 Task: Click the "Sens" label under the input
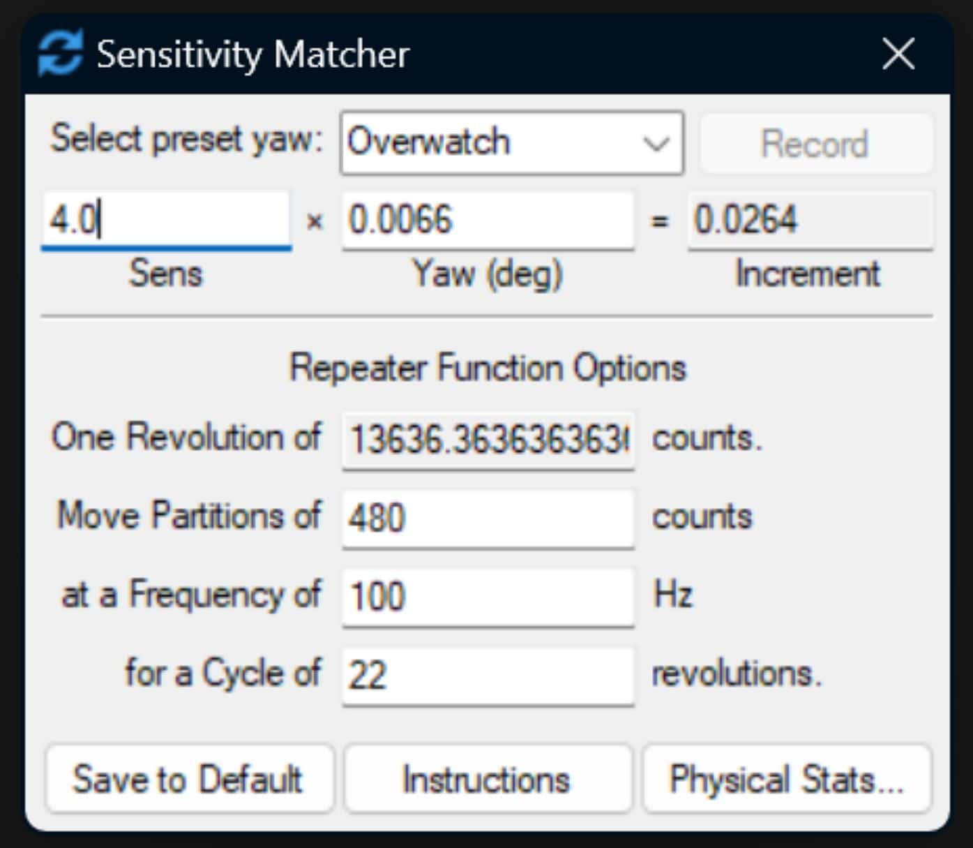[166, 273]
